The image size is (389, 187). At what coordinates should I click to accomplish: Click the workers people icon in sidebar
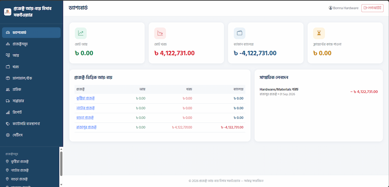[x=8, y=89]
